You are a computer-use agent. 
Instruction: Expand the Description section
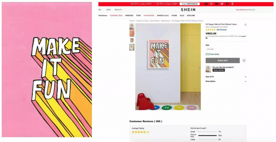point(226,81)
